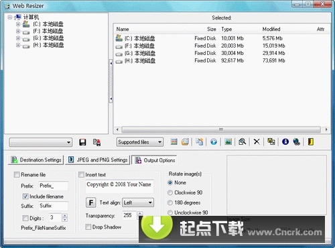Switch to JPEG and PNG Settings tab
This screenshot has width=335, height=248.
coord(97,160)
